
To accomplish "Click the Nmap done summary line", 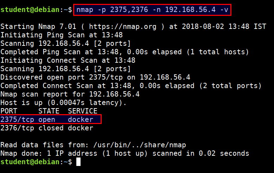I will (x=125, y=153).
